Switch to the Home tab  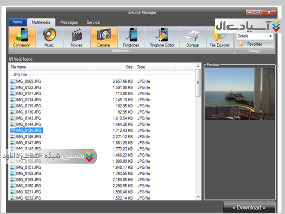point(17,22)
